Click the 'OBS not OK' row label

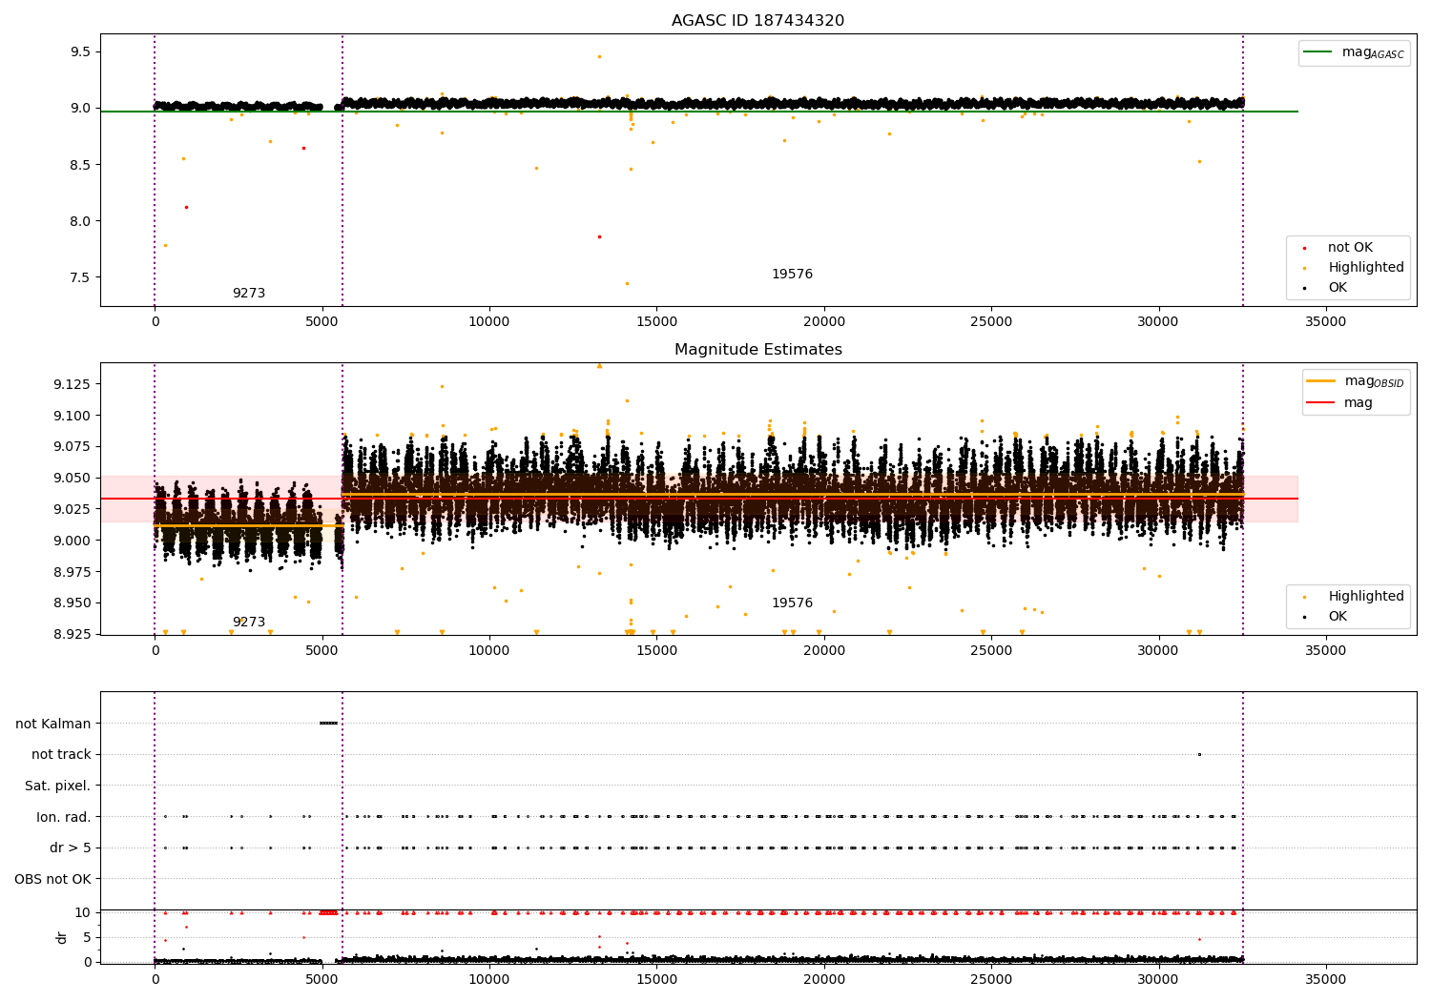pos(52,879)
